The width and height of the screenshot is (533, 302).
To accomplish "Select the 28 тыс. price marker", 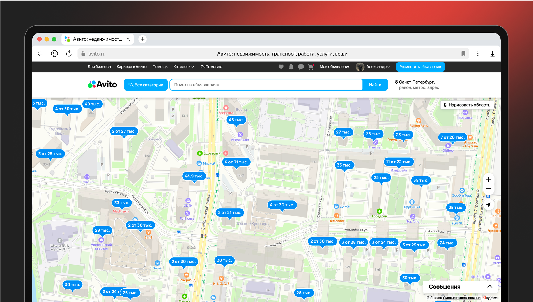I will pyautogui.click(x=304, y=293).
